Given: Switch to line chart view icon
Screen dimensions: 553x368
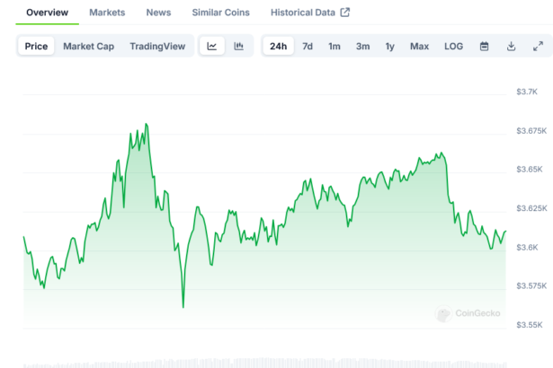Looking at the screenshot, I should tap(211, 47).
